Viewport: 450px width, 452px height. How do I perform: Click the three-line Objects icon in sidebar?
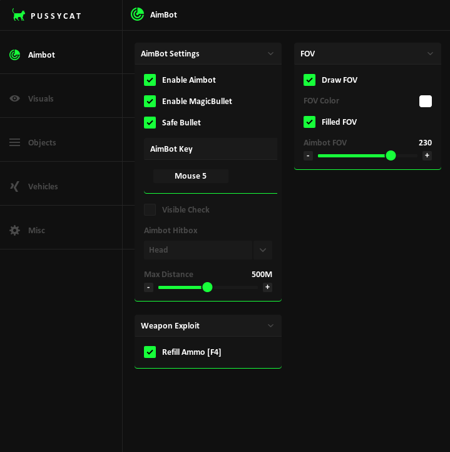coord(14,142)
